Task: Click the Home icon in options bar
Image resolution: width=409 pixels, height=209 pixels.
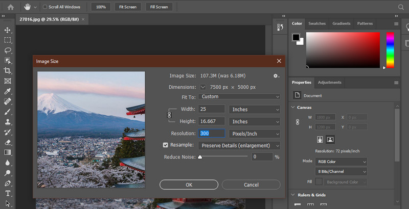Action: pyautogui.click(x=10, y=7)
